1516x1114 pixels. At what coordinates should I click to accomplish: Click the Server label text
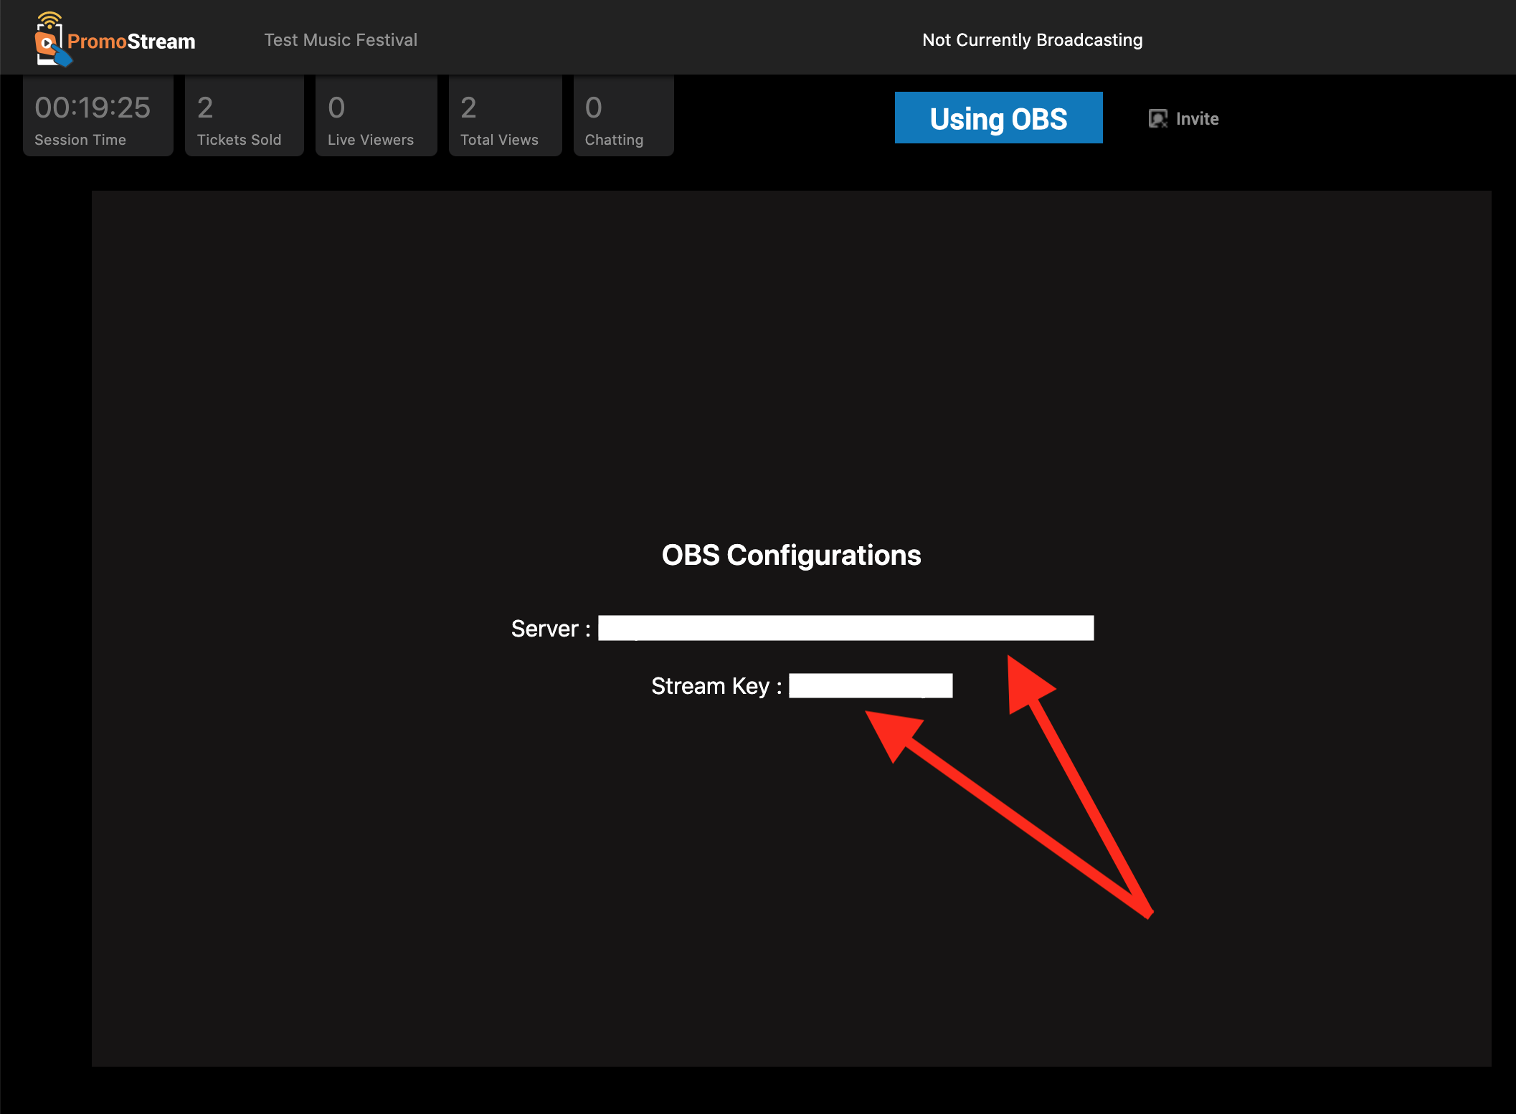point(544,629)
